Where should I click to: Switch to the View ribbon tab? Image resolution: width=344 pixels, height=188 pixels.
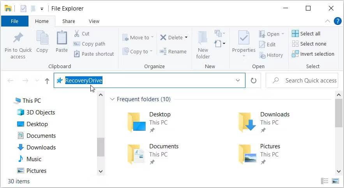(x=94, y=21)
